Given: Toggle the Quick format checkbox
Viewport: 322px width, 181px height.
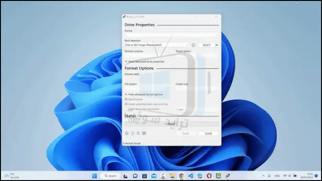Looking at the screenshot, I should [126, 99].
